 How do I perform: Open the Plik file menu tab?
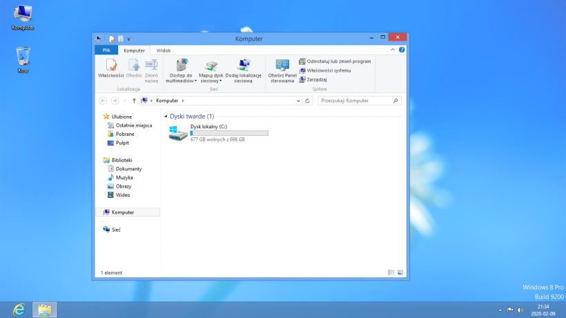(x=106, y=50)
